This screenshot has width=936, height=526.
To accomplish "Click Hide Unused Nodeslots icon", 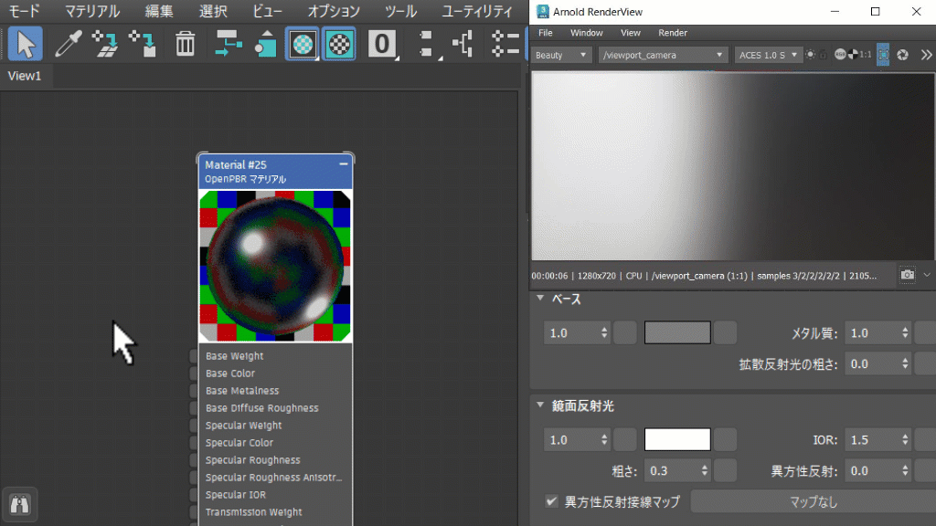I will point(265,44).
